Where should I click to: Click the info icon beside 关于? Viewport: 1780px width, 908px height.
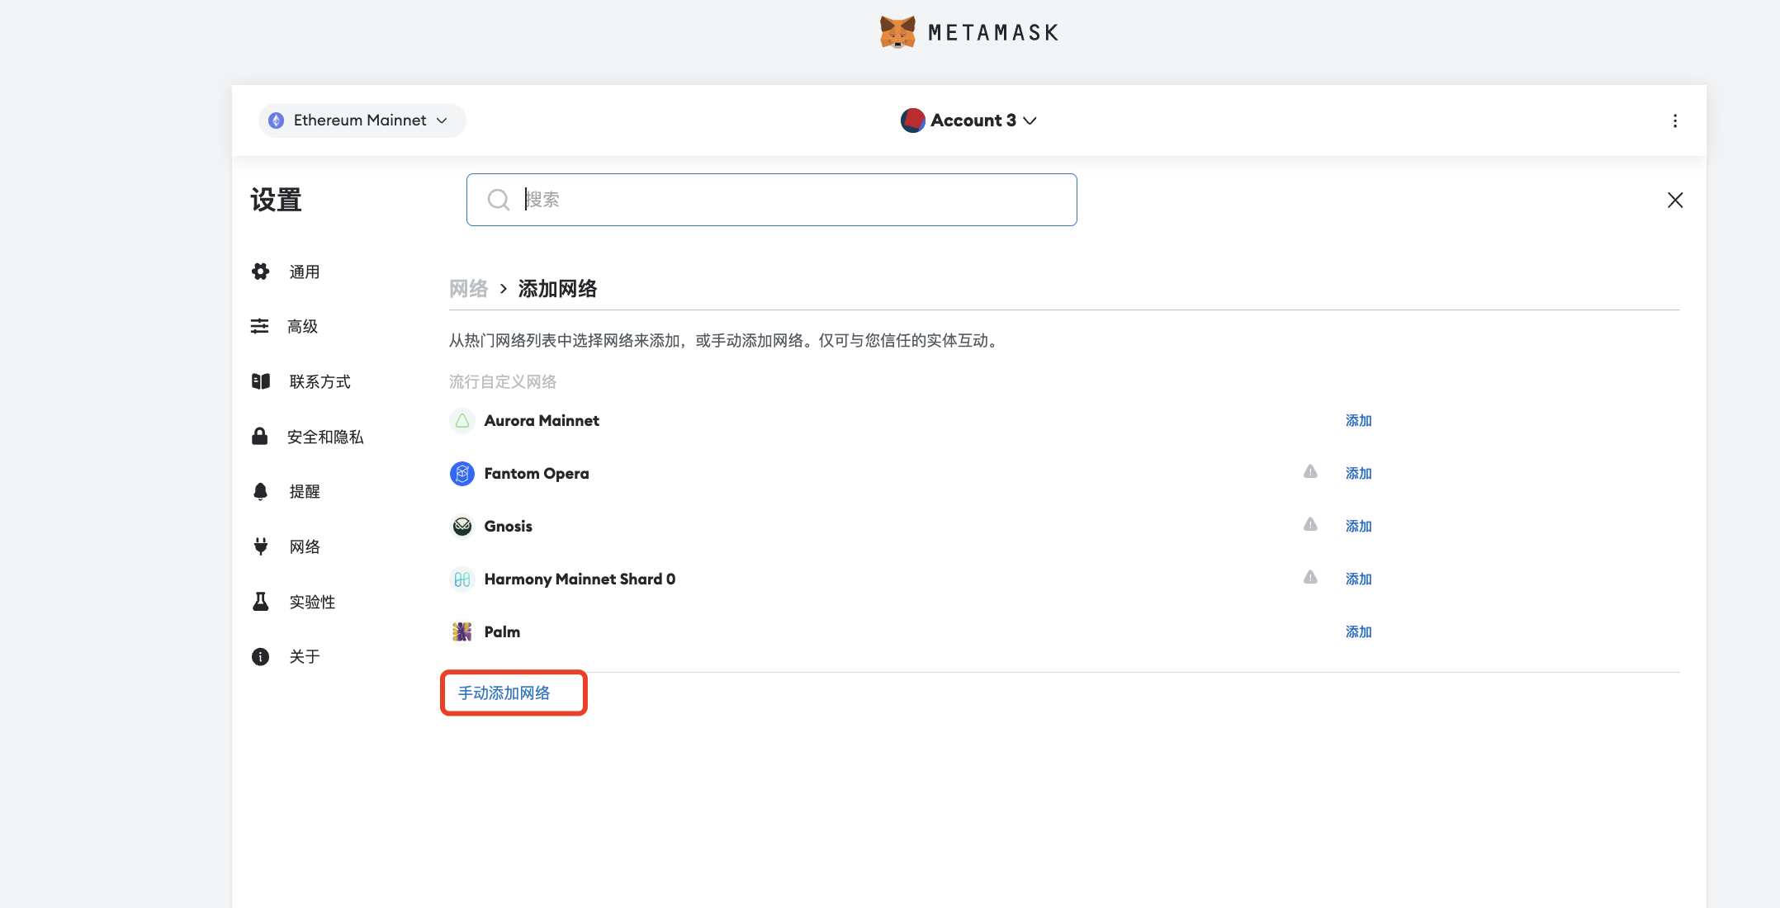261,656
